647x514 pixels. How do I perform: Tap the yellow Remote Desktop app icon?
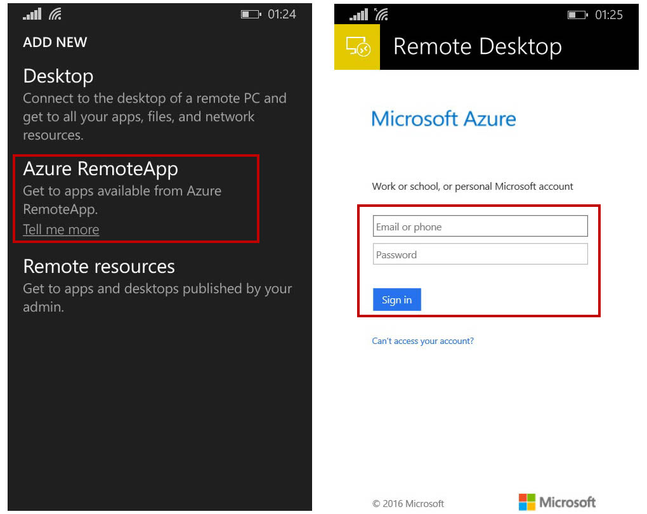pos(357,47)
